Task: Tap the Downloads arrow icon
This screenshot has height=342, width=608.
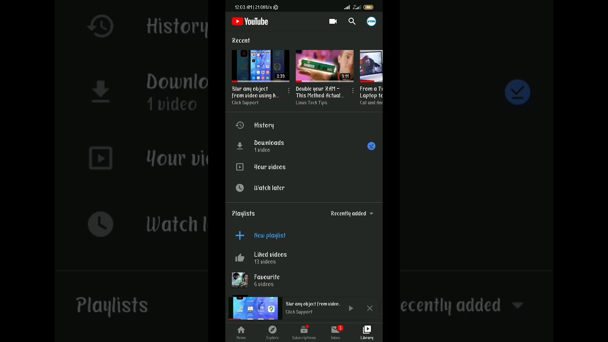Action: (240, 146)
